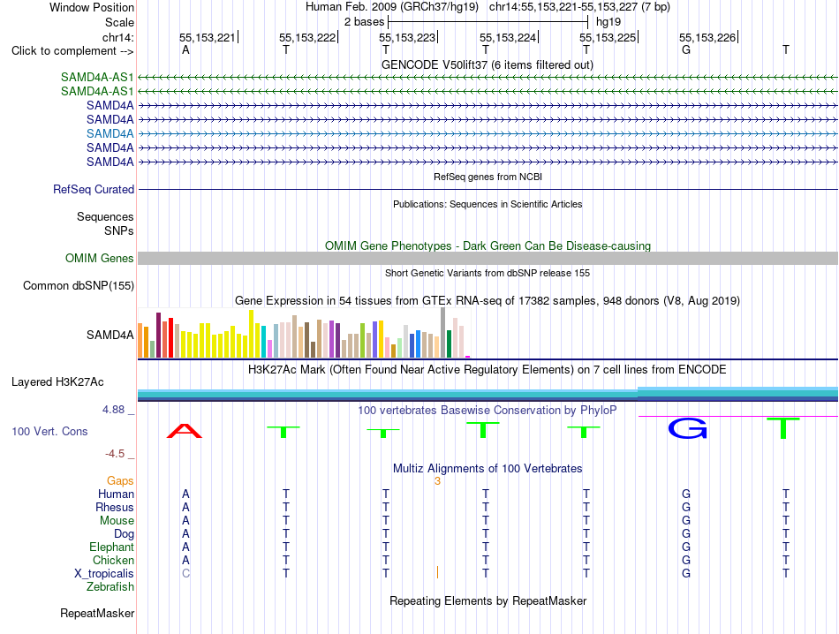Click the gray OMIM Genes bar
839x634 pixels.
point(488,259)
